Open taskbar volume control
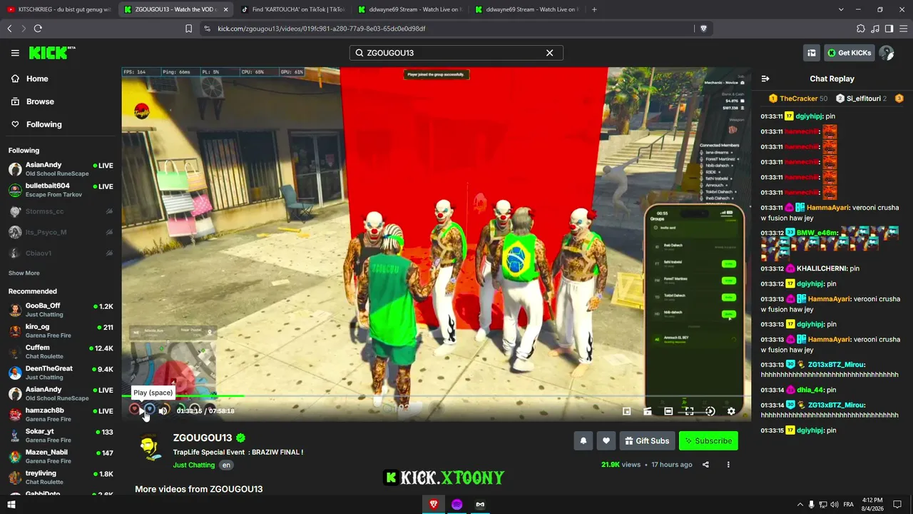 [835, 505]
